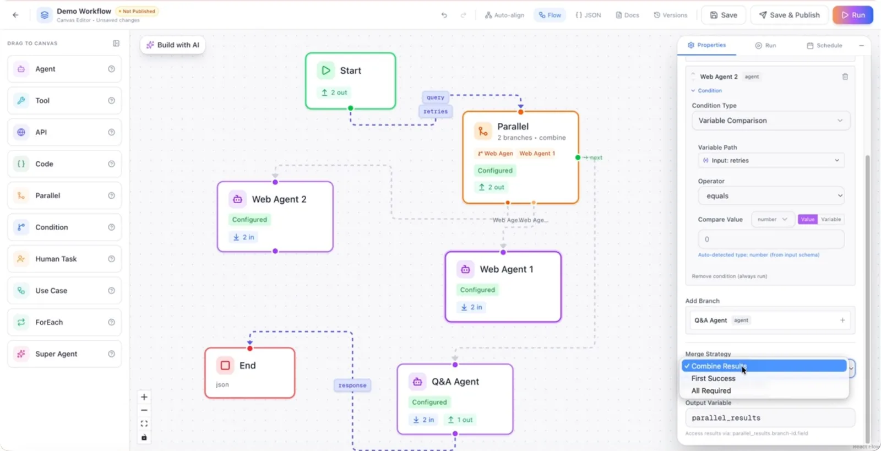Click Save & Publish
881x451 pixels.
(x=789, y=15)
